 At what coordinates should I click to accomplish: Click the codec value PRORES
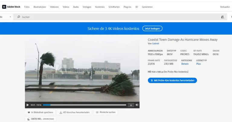pos(185,54)
